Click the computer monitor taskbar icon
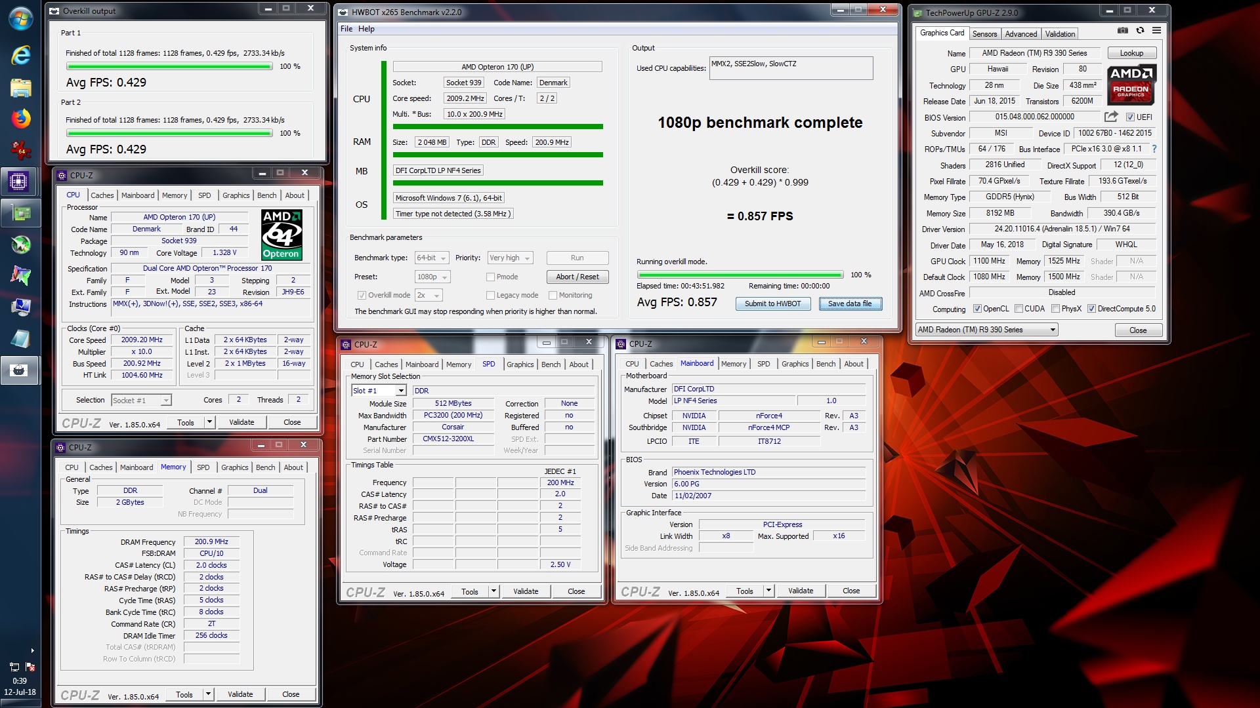The width and height of the screenshot is (1260, 708). pos(20,307)
